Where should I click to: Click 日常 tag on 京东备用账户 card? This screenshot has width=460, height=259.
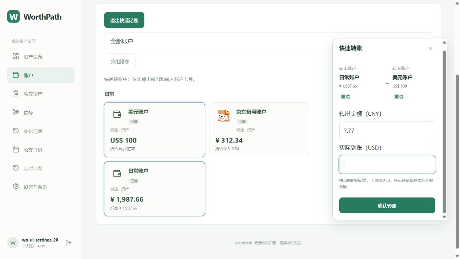coord(242,121)
